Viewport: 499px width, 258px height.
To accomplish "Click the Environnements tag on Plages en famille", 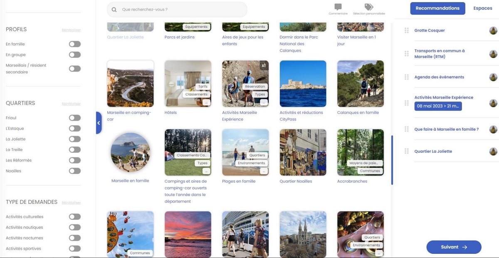I will point(251,163).
